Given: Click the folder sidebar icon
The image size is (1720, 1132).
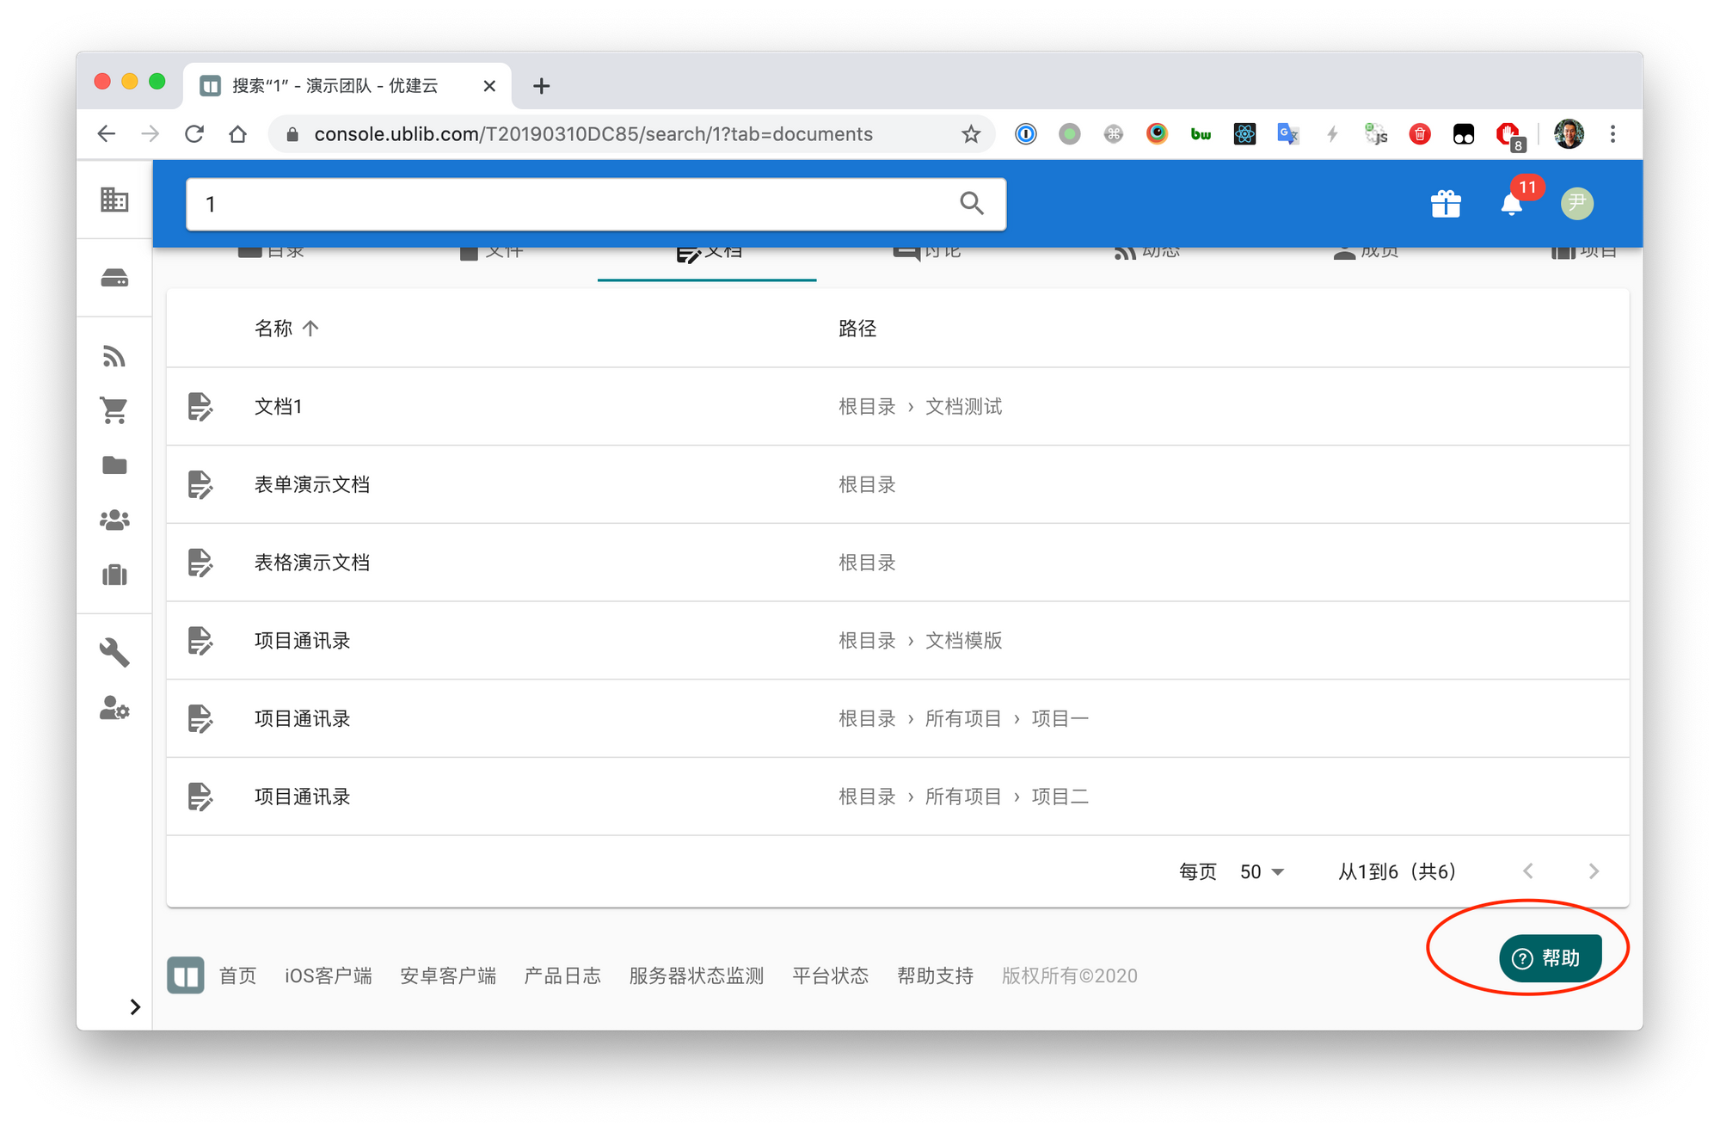Looking at the screenshot, I should [x=114, y=465].
